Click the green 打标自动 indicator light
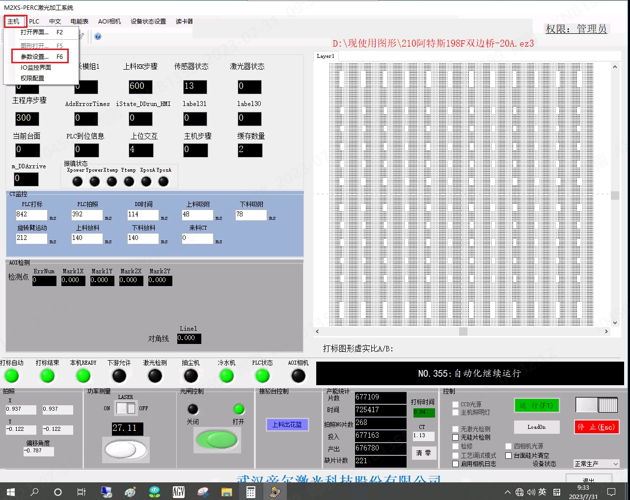 pos(11,376)
